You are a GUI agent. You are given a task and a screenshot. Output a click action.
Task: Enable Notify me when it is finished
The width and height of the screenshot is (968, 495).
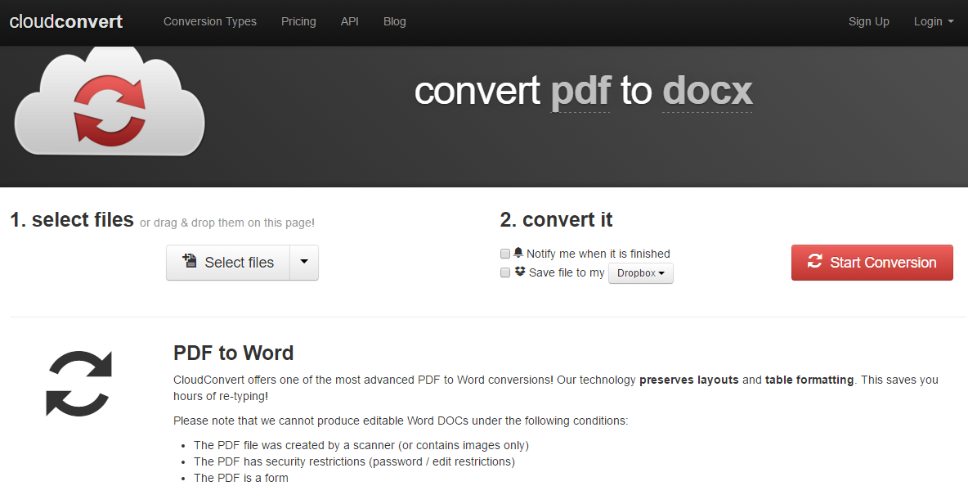pos(505,254)
